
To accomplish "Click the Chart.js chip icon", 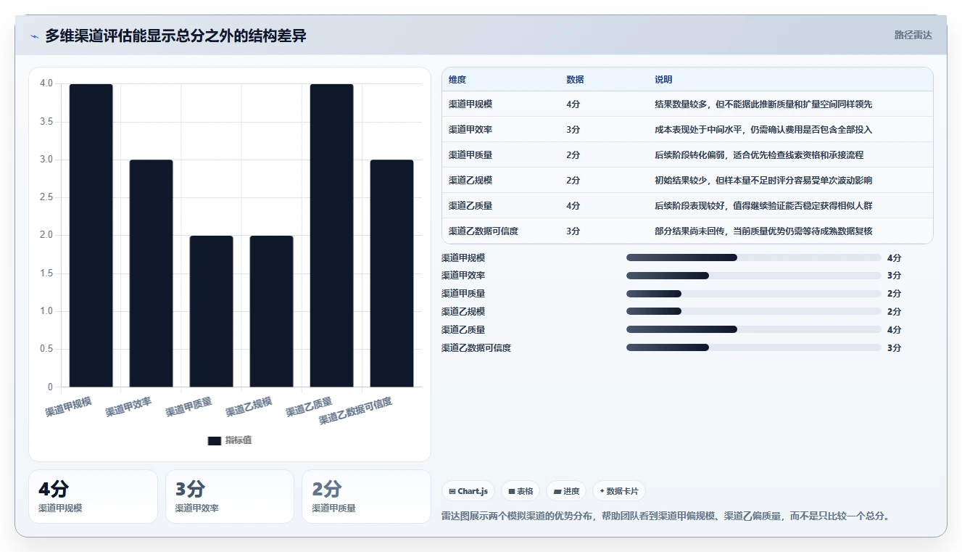I will 452,491.
